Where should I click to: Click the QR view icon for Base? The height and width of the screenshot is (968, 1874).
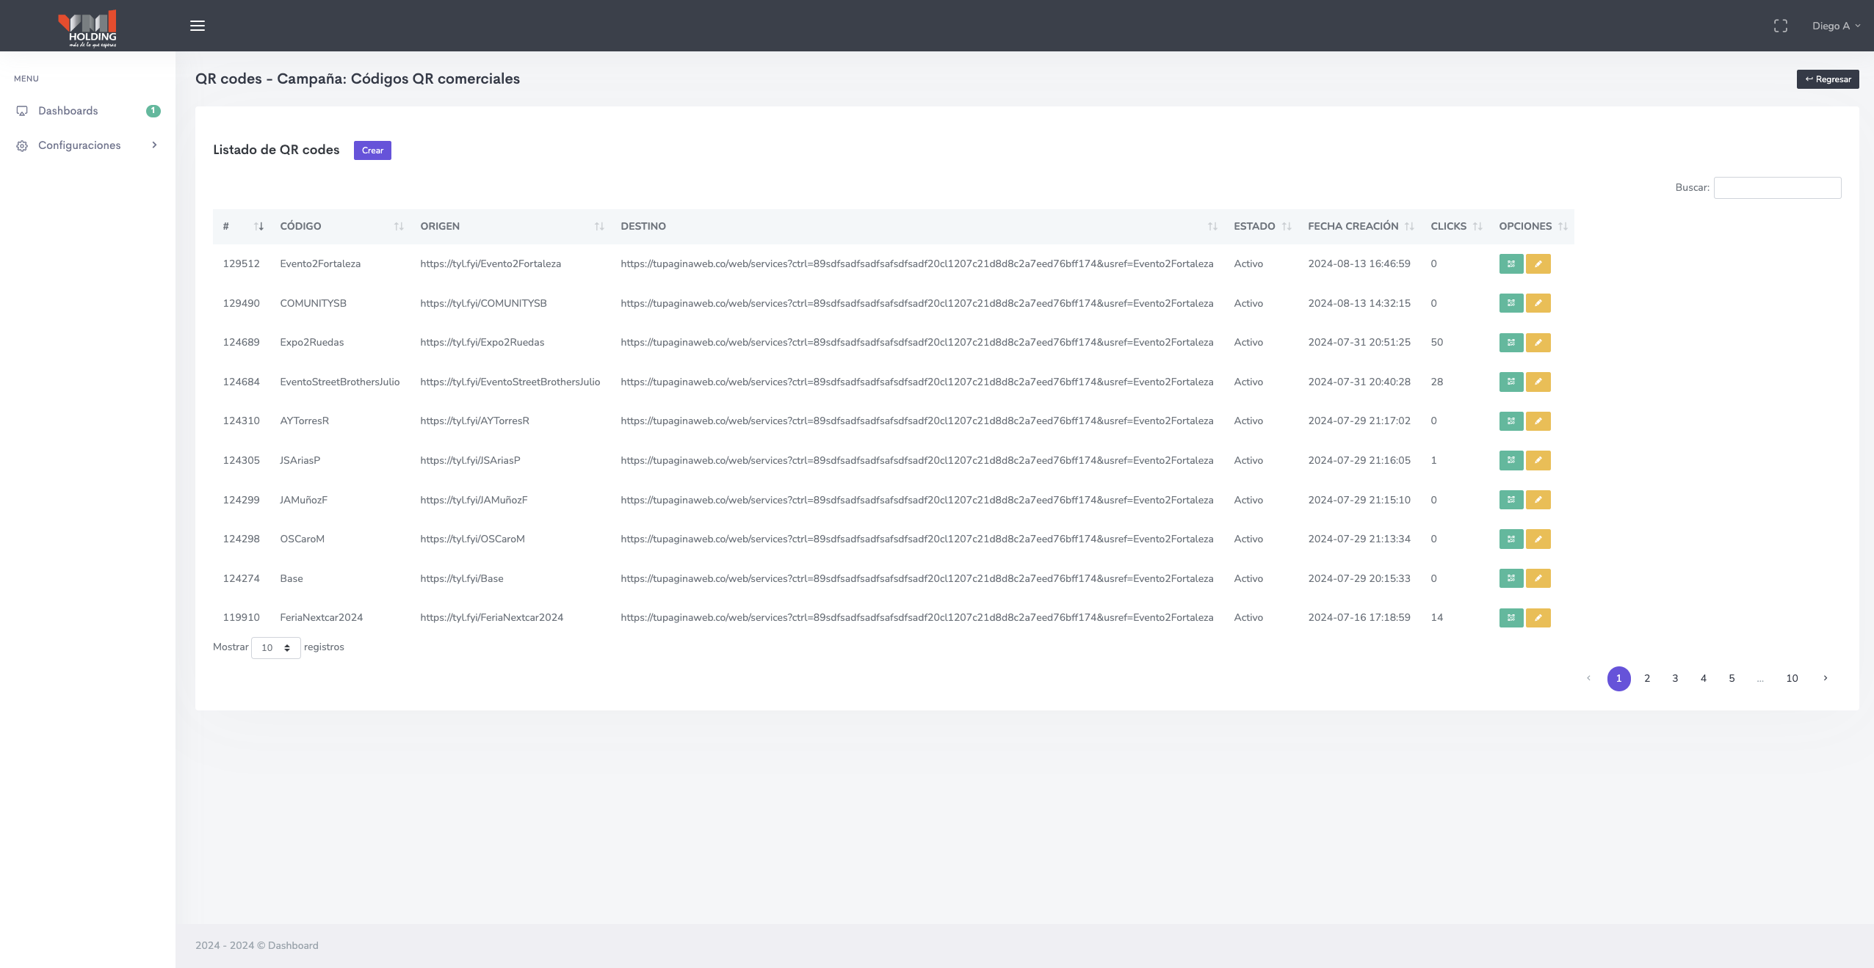point(1511,578)
